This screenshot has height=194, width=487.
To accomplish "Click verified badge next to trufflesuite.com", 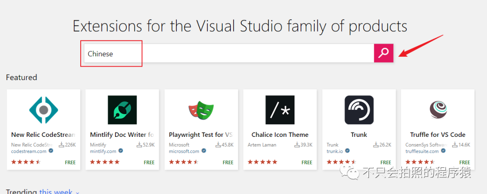I will coord(444,151).
